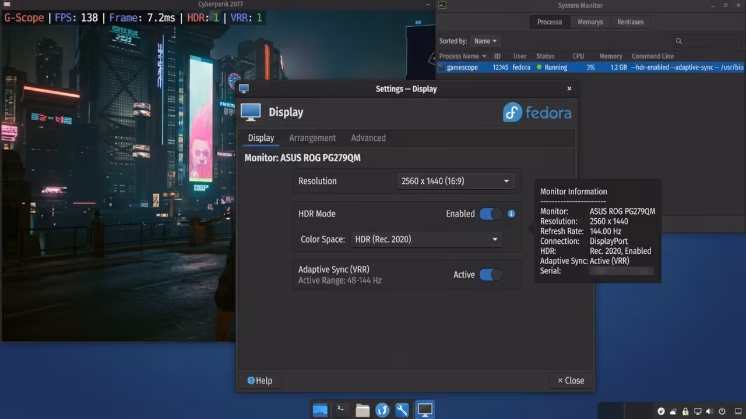Click the Help button
746x419 pixels.
coord(260,381)
